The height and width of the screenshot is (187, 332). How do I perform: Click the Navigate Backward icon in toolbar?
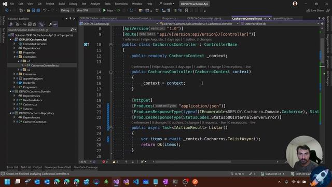click(x=7, y=10)
